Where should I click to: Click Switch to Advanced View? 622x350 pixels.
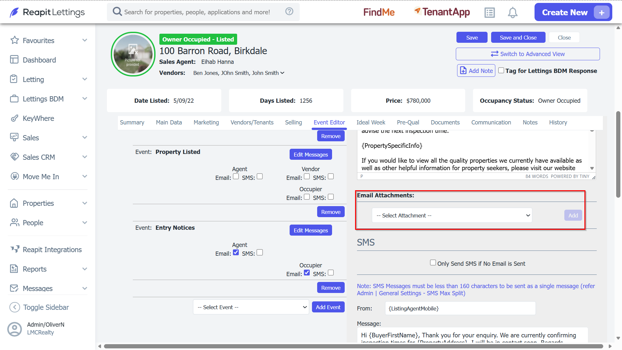tap(528, 54)
